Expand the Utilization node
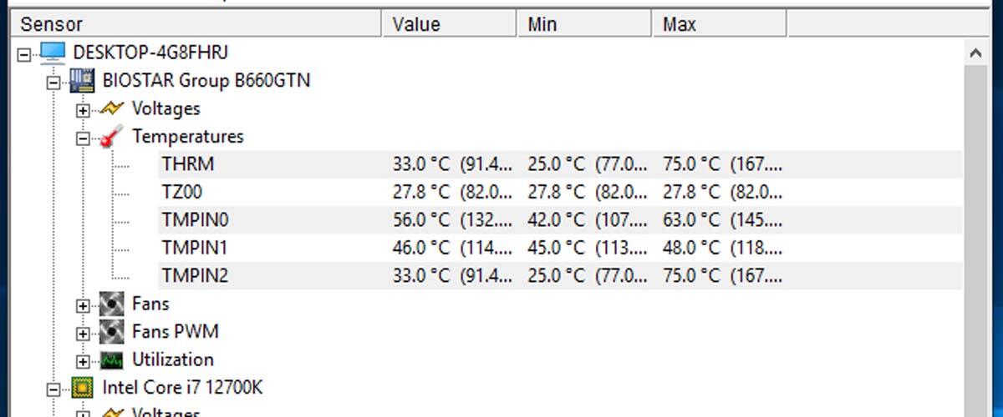 coord(83,362)
